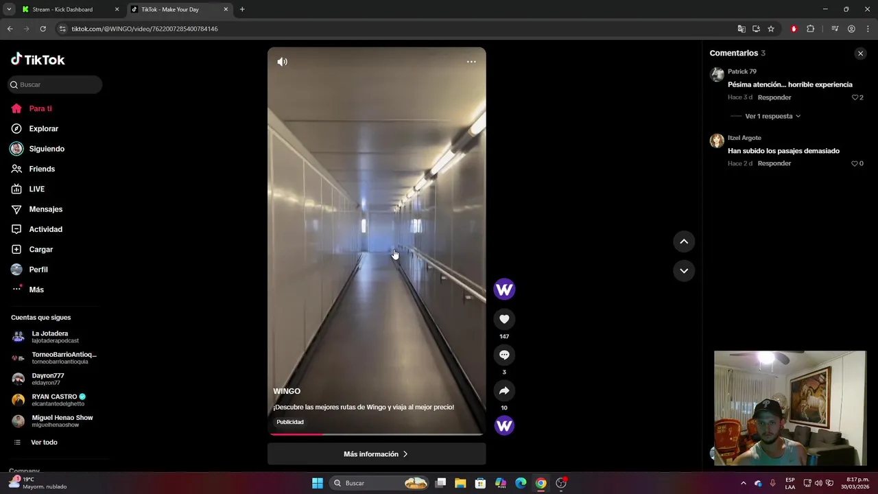This screenshot has height=494, width=878.
Task: Go to the next video with the down arrow
Action: (x=684, y=271)
